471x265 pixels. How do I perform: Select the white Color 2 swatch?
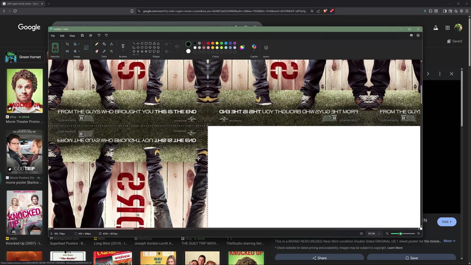(x=188, y=51)
